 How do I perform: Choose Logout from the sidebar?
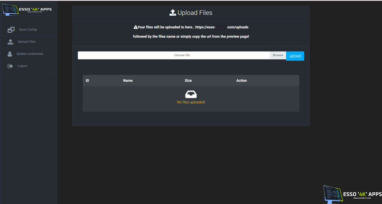[22, 66]
